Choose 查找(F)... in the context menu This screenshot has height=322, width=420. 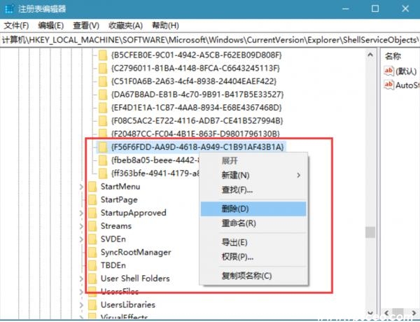[253, 190]
